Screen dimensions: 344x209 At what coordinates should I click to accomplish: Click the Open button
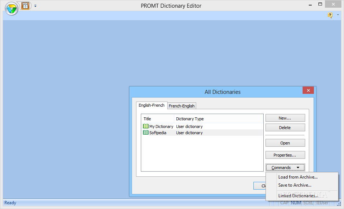point(285,143)
